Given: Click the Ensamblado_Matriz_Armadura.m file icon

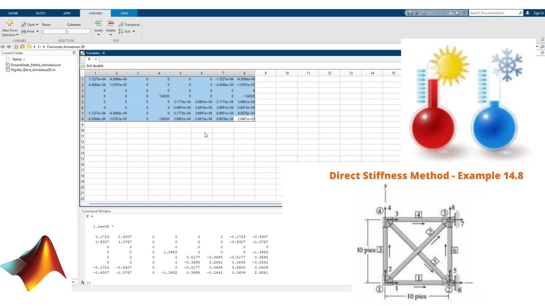Looking at the screenshot, I should (x=8, y=65).
